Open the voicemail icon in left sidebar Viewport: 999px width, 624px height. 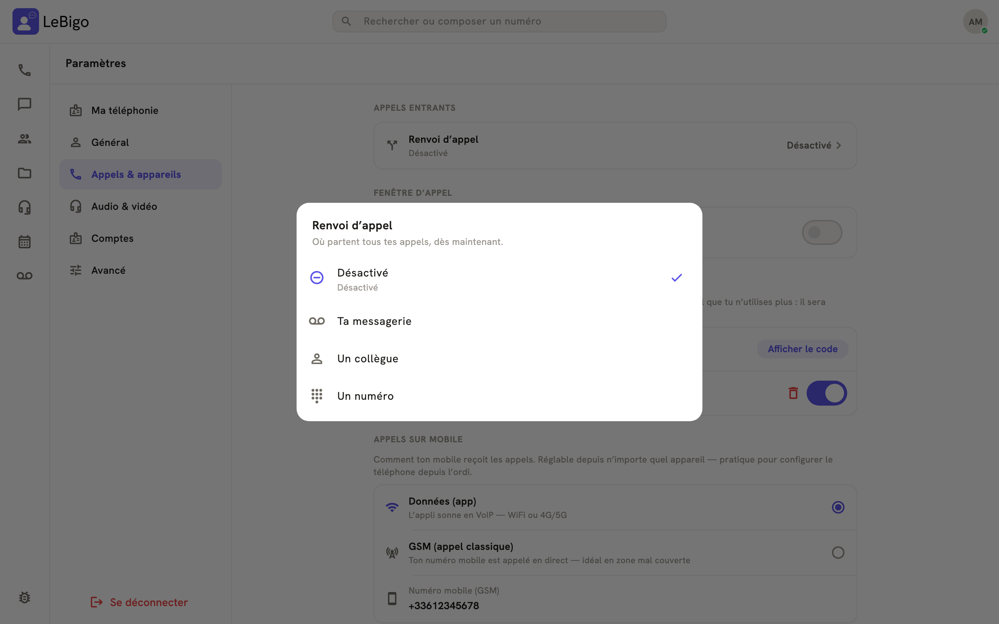pos(24,276)
